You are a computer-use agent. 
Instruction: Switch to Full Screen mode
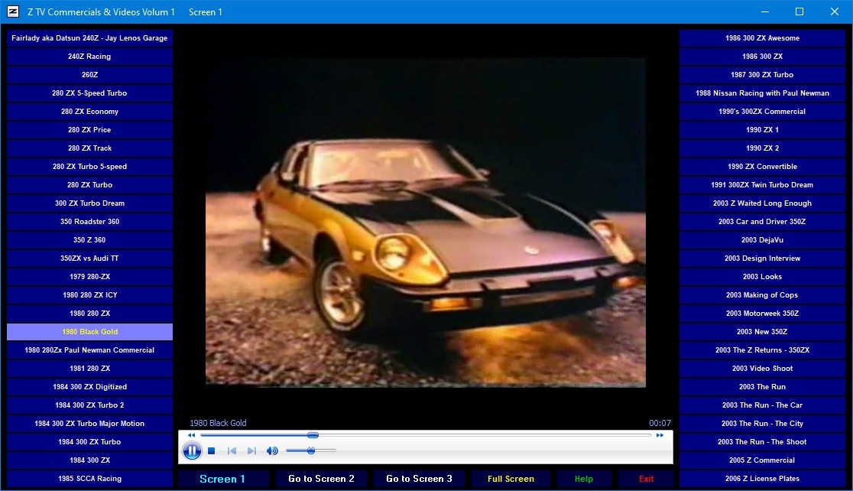pos(511,479)
